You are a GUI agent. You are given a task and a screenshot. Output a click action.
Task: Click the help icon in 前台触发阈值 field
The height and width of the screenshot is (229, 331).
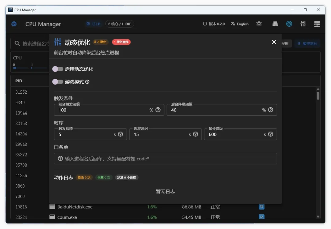(158, 110)
